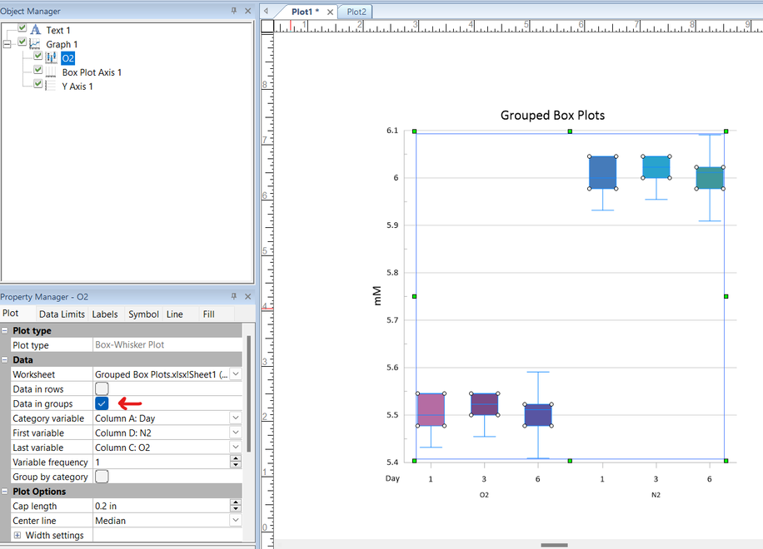The image size is (763, 549).
Task: Pin the Property Manager panel
Action: click(x=233, y=297)
